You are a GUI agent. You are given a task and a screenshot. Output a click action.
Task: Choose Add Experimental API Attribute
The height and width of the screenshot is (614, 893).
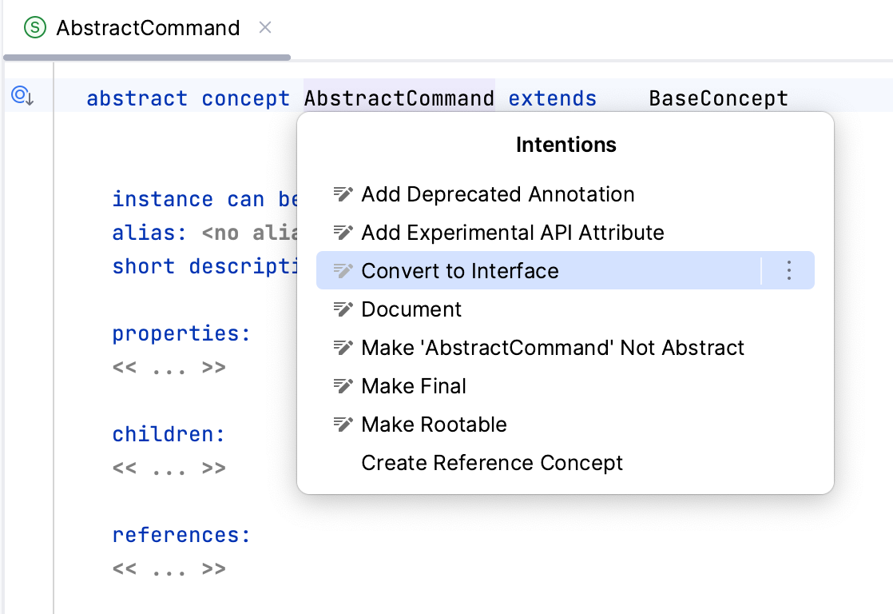coord(512,233)
